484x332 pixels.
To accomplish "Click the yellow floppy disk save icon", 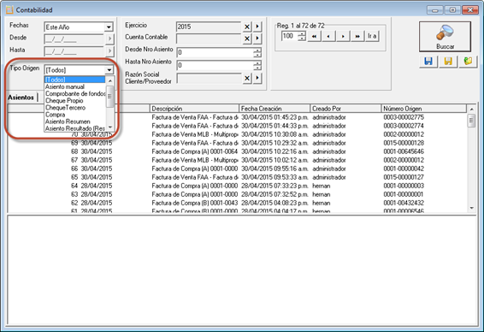I will pyautogui.click(x=448, y=61).
